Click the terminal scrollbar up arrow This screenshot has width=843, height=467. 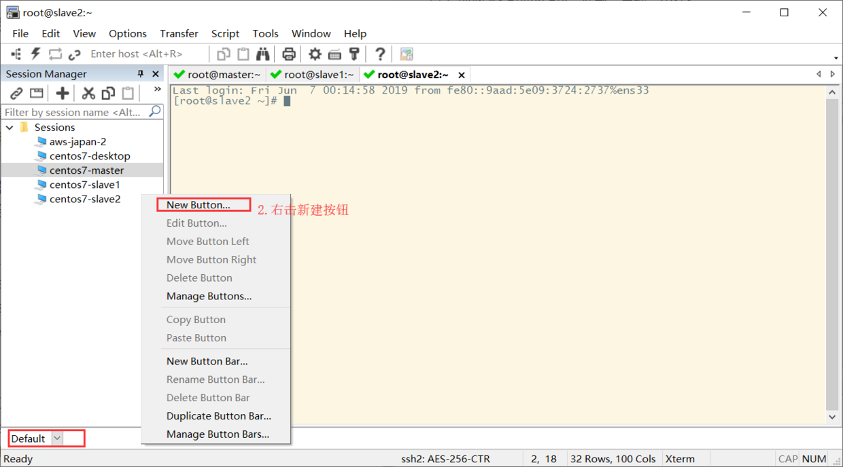[x=832, y=92]
